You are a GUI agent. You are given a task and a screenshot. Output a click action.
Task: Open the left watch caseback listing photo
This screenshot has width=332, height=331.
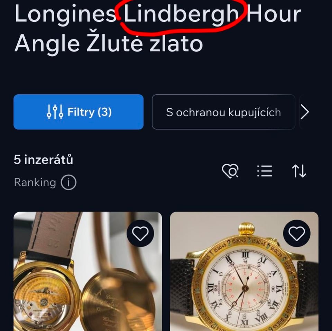pos(87,271)
